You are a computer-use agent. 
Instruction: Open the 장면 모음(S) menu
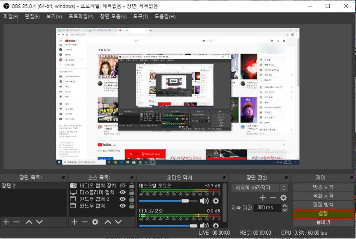[x=113, y=17]
